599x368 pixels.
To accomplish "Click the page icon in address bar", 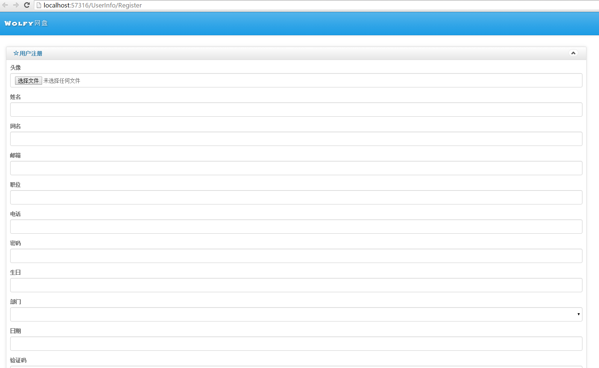I will click(39, 5).
